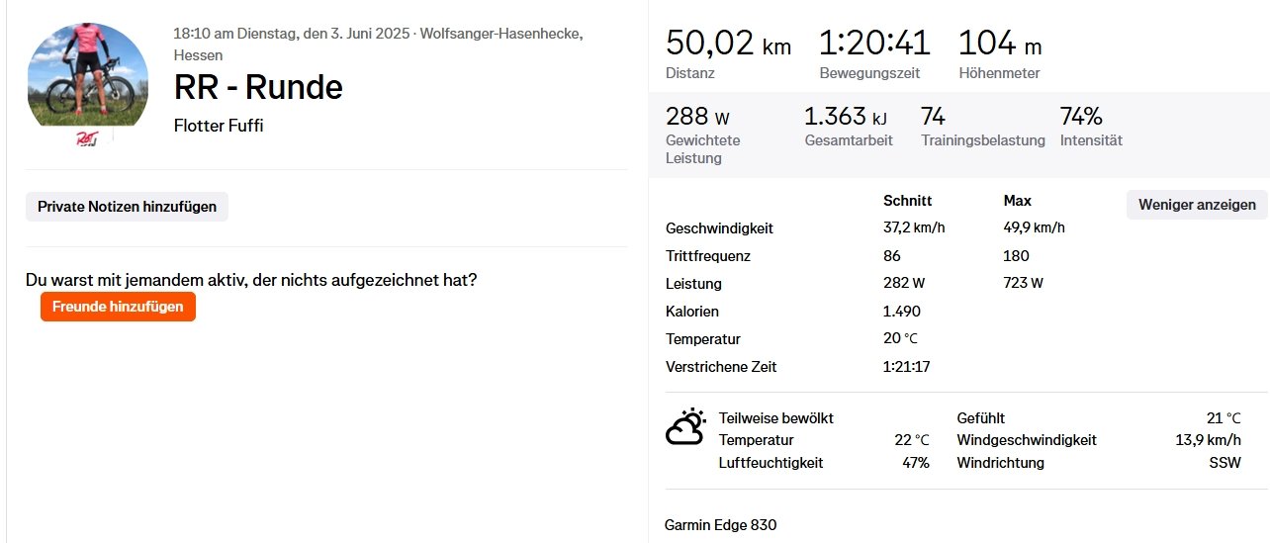Click the 288 W Gewichtete Leistung stat
Screen dimensions: 1270x543
[x=697, y=118]
